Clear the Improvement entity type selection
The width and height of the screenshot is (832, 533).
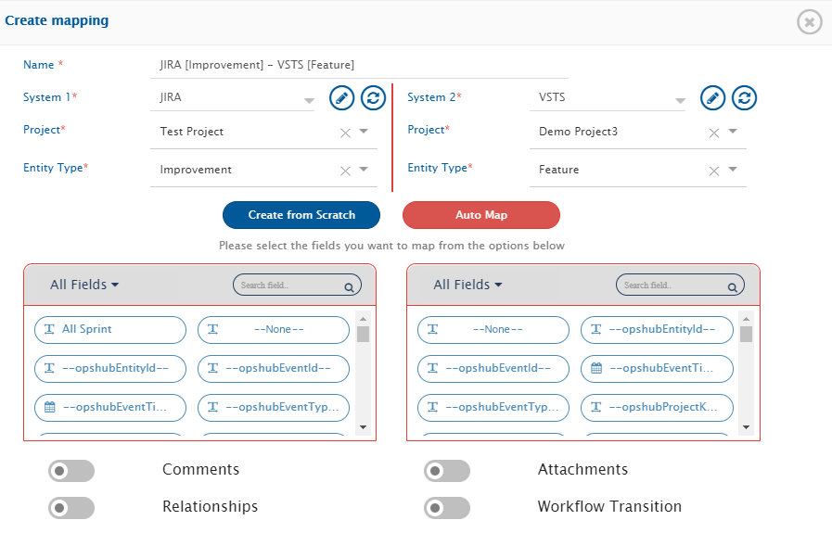(345, 171)
